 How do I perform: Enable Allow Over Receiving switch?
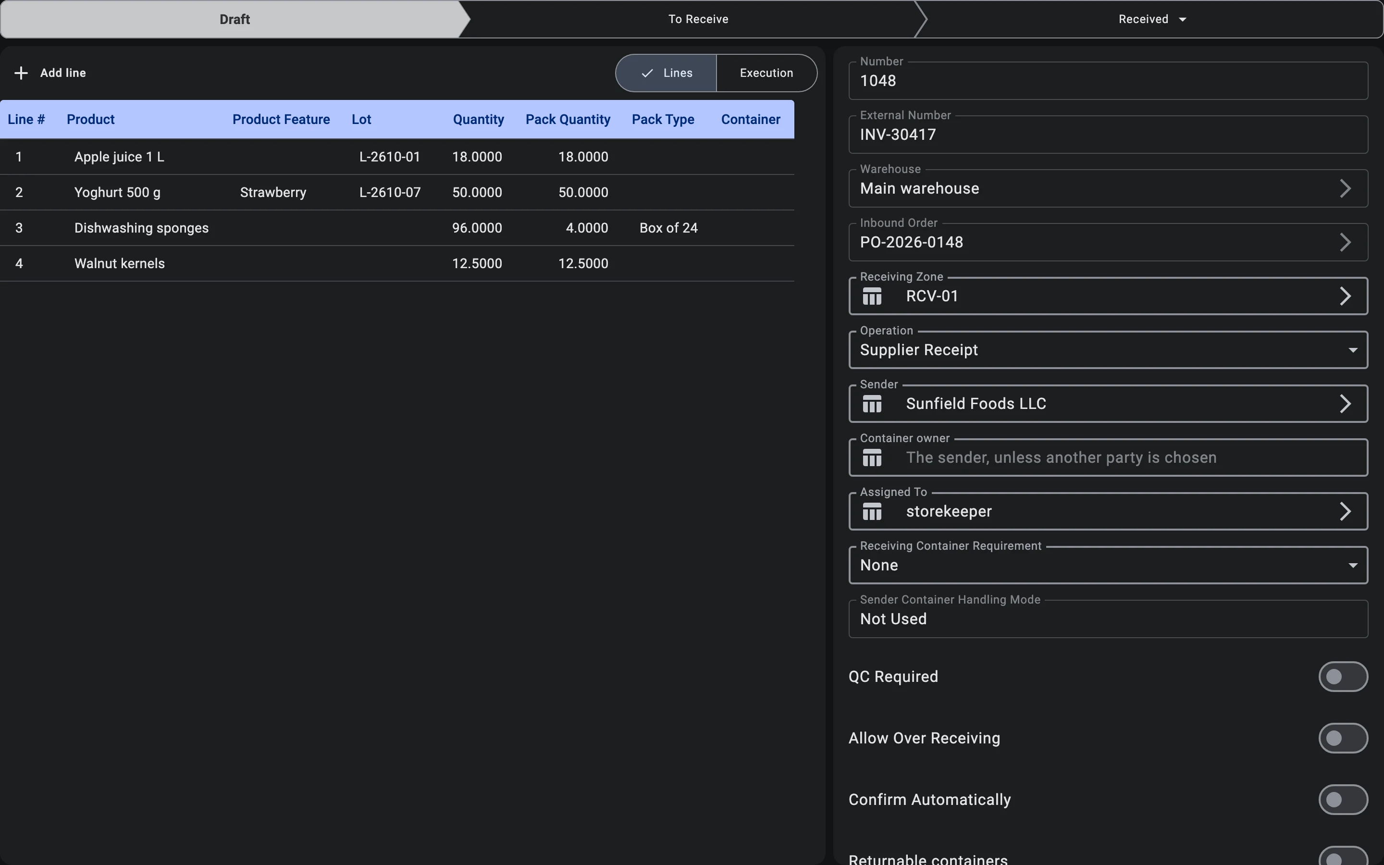click(1343, 738)
